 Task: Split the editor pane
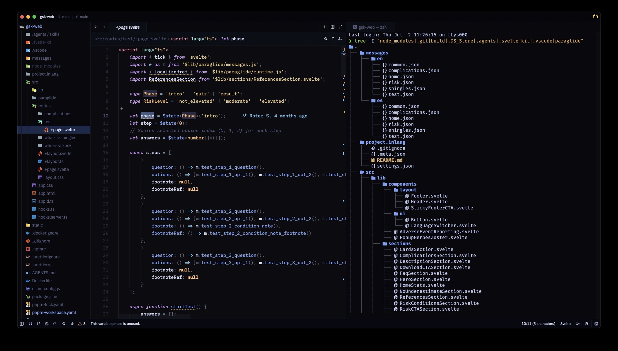(333, 27)
